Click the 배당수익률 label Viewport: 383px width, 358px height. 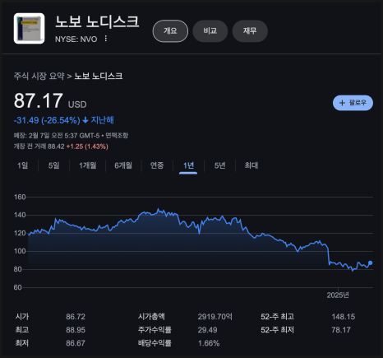(155, 343)
